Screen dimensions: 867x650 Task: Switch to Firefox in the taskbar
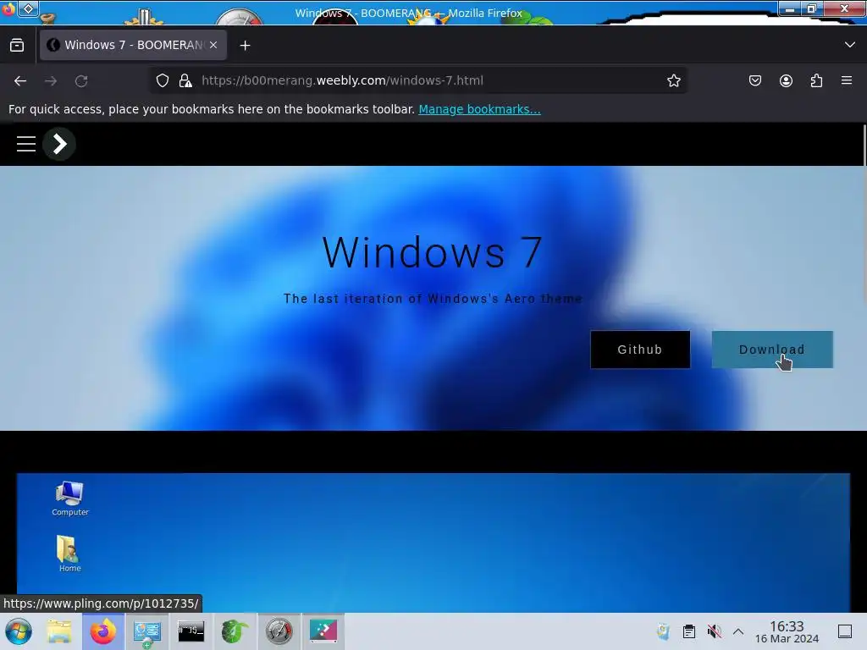(103, 631)
